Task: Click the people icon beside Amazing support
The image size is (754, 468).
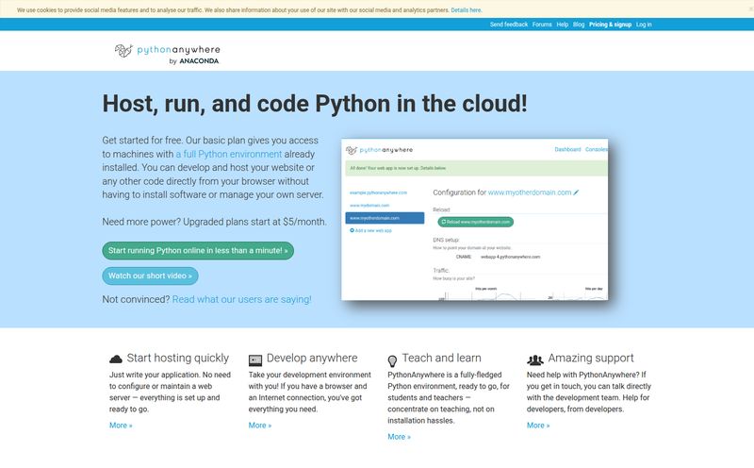Action: pos(535,359)
